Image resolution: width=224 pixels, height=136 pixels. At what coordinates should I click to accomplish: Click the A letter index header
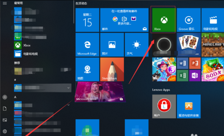tap(15, 97)
